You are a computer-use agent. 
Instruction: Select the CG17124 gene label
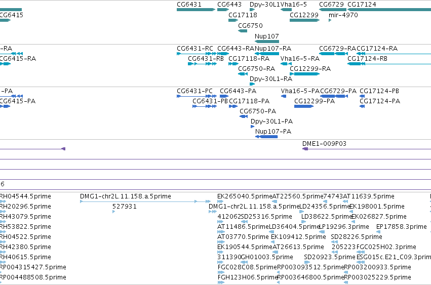point(362,5)
